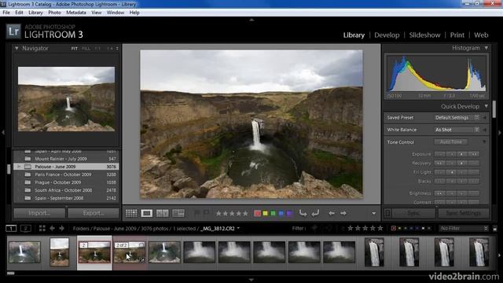Collapse the Tone Control section triangle

point(484,141)
